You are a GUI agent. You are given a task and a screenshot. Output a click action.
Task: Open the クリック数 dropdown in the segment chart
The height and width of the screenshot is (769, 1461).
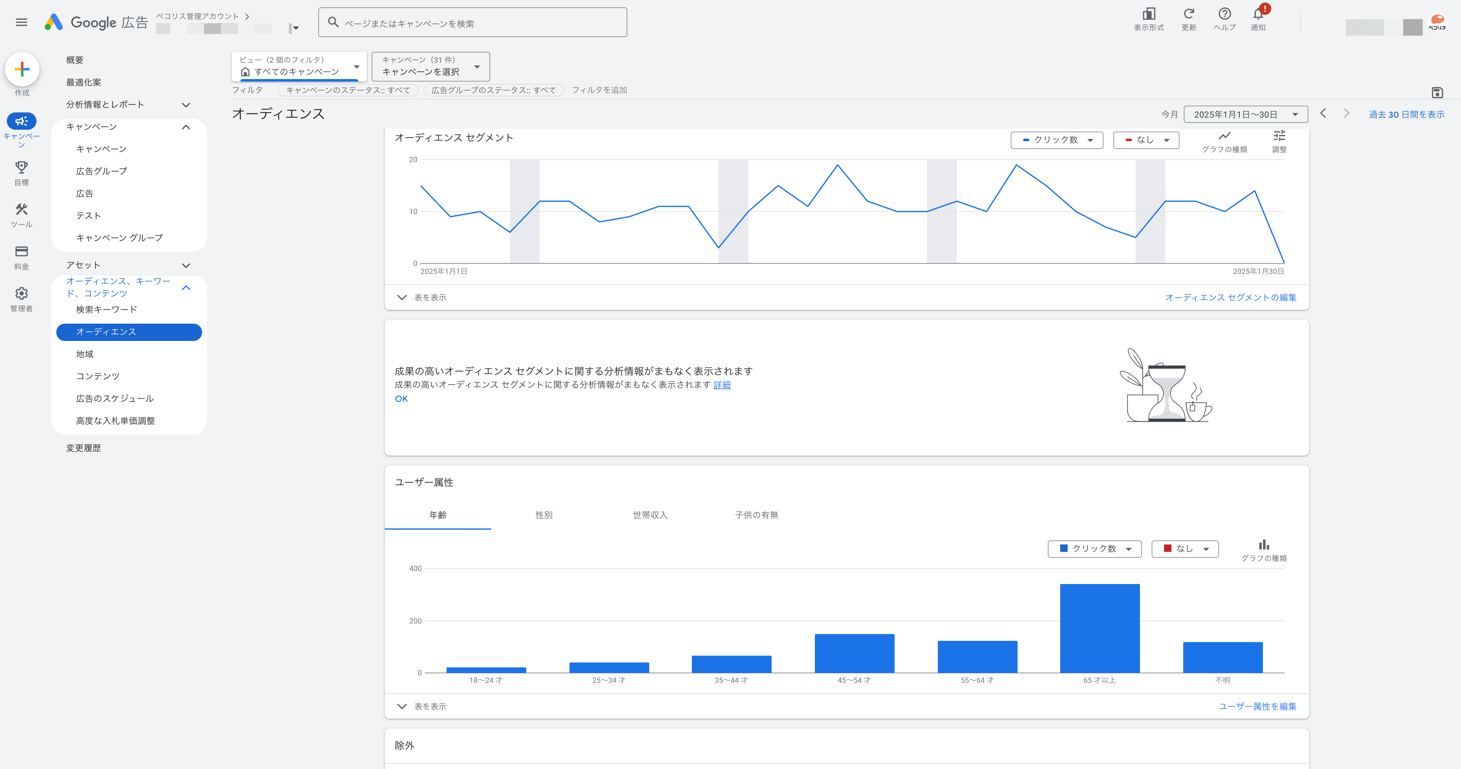[1057, 140]
